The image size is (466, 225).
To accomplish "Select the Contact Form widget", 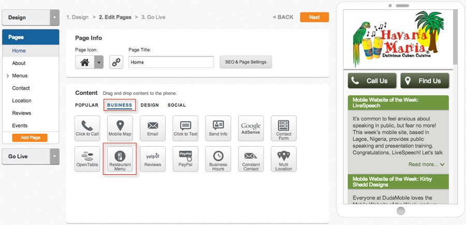I will (x=284, y=128).
